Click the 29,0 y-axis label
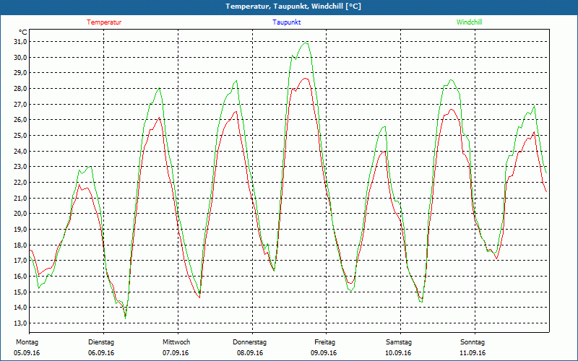 click(x=20, y=73)
